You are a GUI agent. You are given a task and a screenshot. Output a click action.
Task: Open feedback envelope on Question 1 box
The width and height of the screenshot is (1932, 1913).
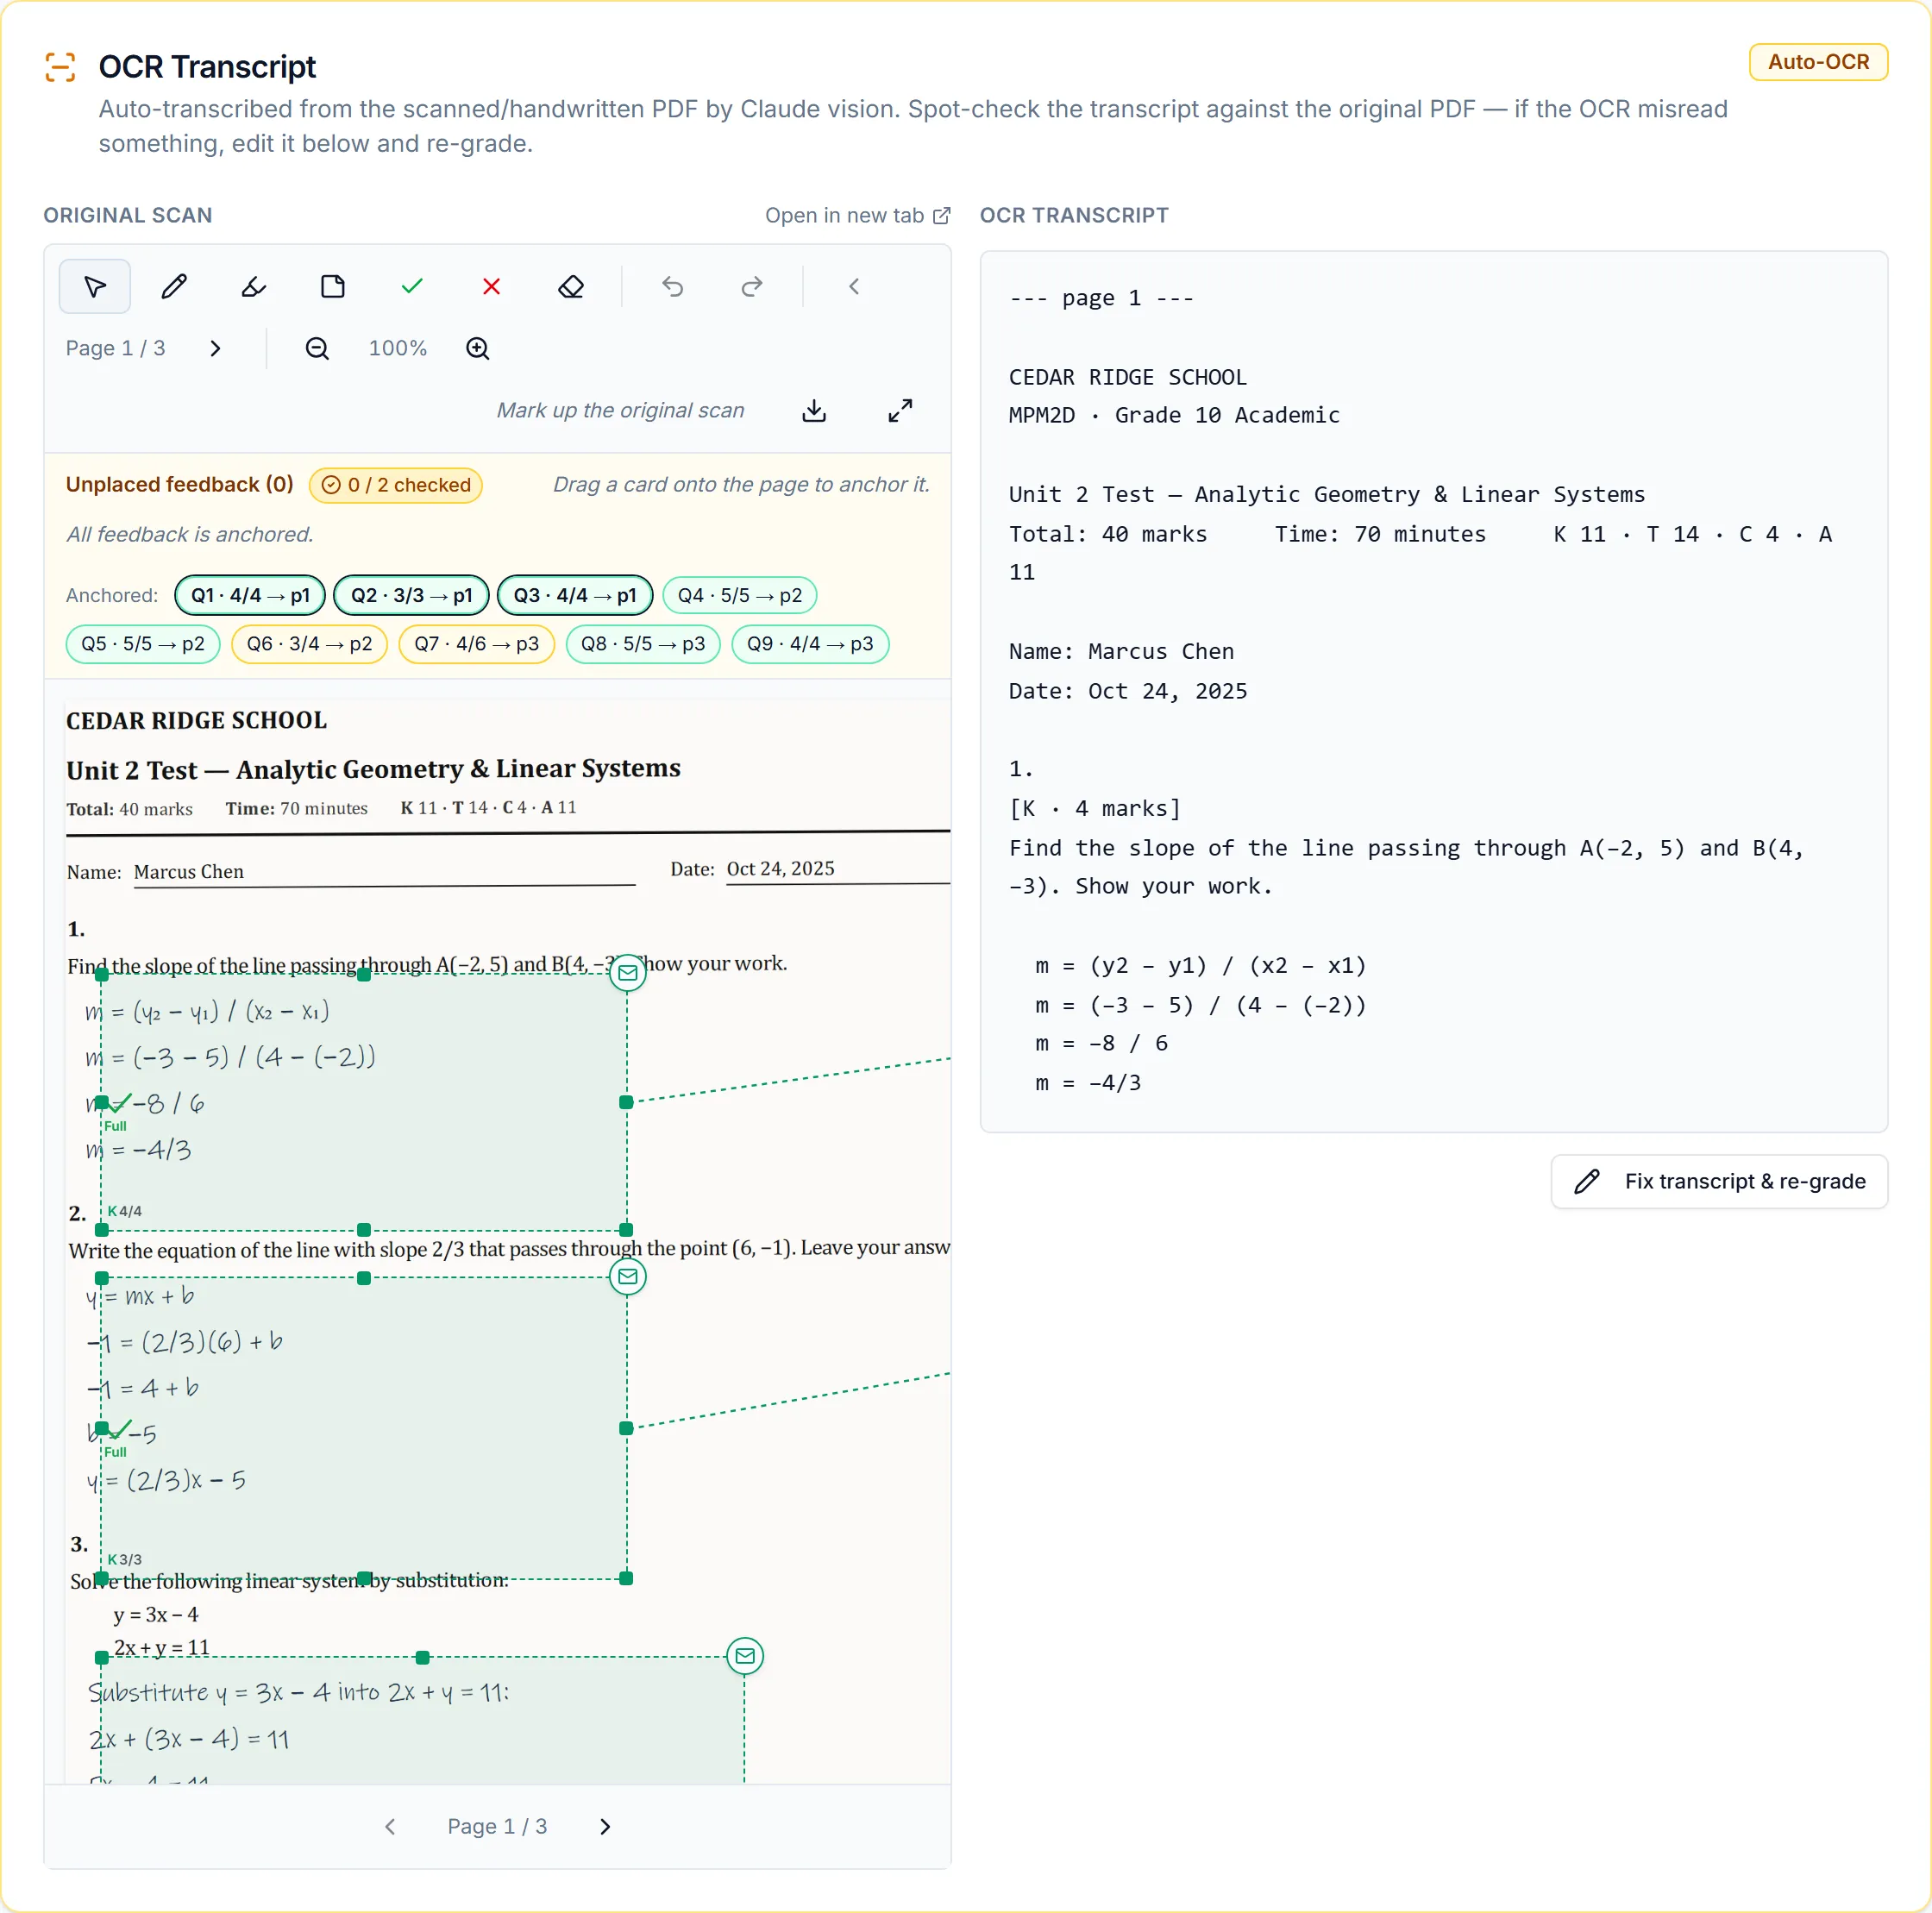point(627,972)
